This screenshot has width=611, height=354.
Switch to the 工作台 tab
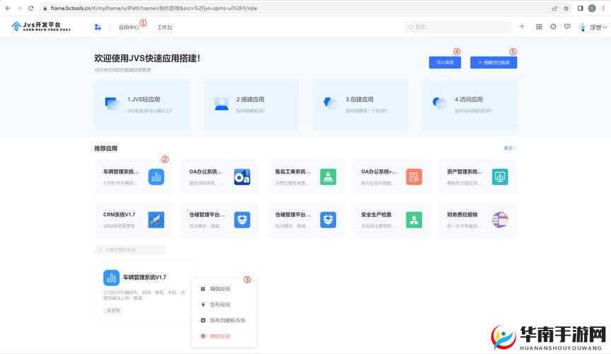click(165, 28)
